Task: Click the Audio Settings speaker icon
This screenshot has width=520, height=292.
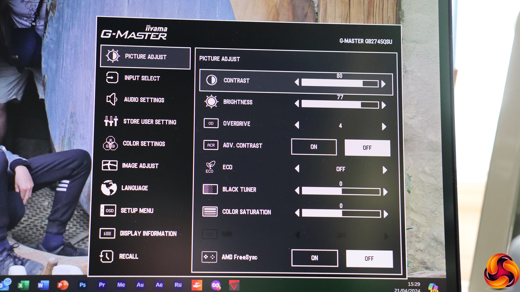Action: click(111, 99)
